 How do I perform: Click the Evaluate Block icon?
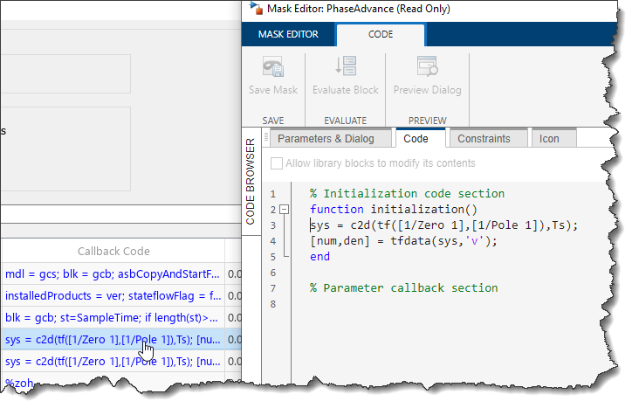click(x=346, y=69)
